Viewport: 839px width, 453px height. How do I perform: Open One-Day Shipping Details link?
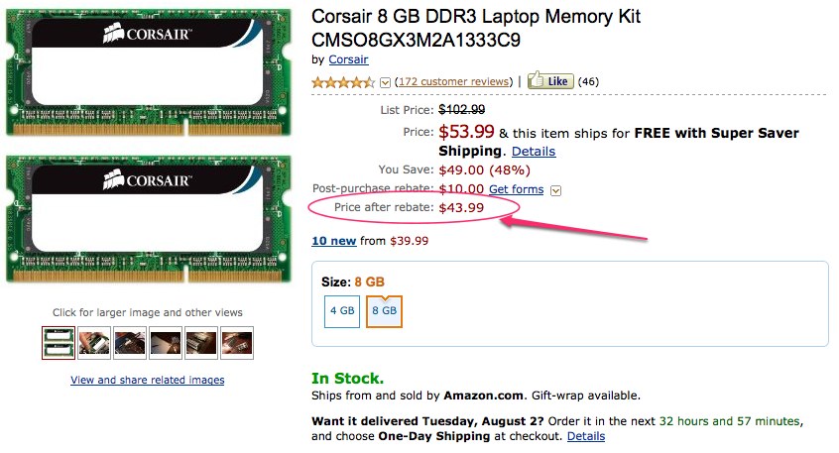(x=585, y=436)
